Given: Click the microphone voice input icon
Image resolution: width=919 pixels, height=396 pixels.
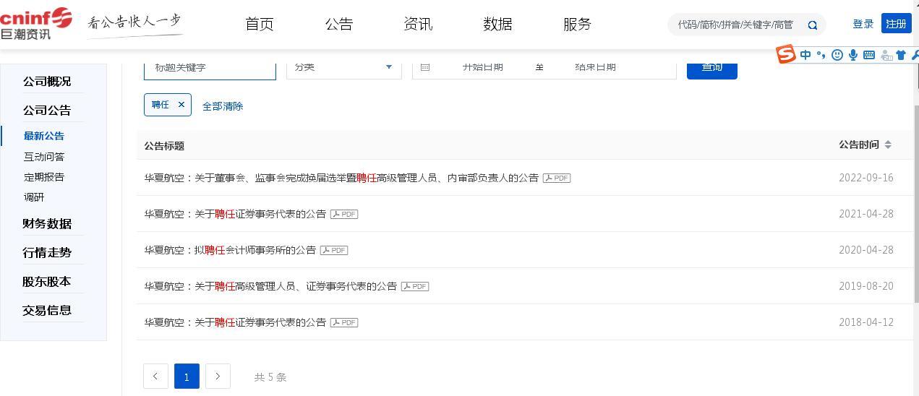Looking at the screenshot, I should tap(853, 55).
